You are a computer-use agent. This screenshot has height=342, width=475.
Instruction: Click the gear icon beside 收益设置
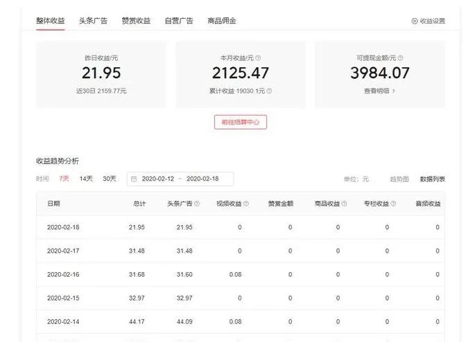pyautogui.click(x=415, y=21)
